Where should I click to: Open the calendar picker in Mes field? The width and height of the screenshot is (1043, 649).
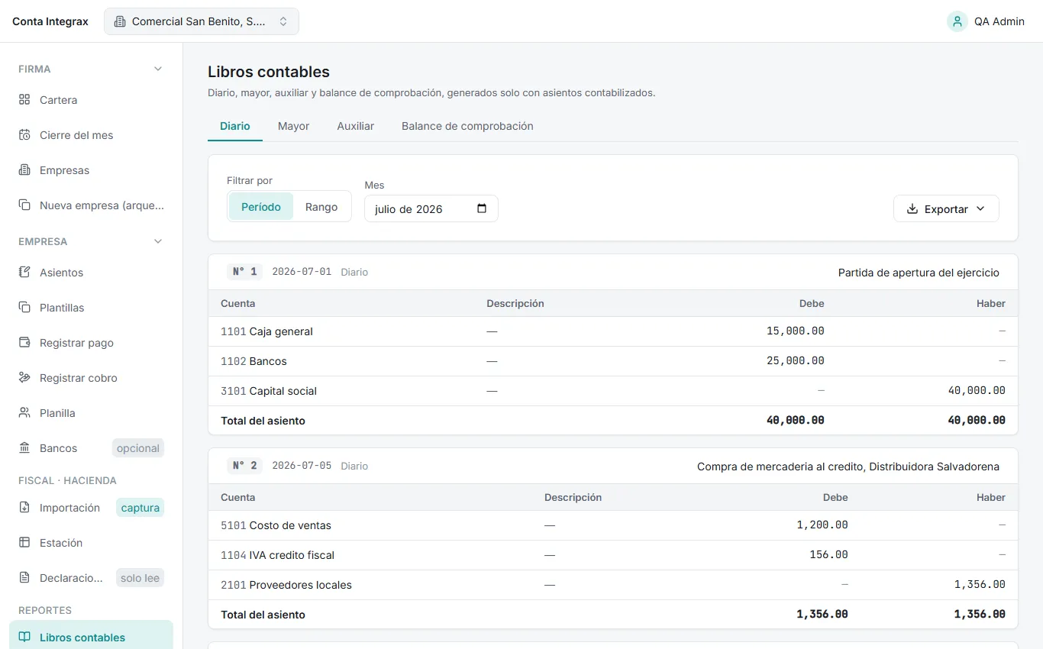click(x=482, y=208)
